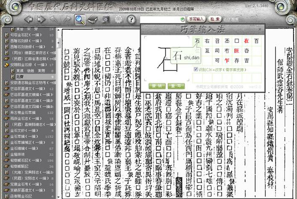The image size is (297, 199).
Task: Select candidate character 右
Action: click(207, 41)
